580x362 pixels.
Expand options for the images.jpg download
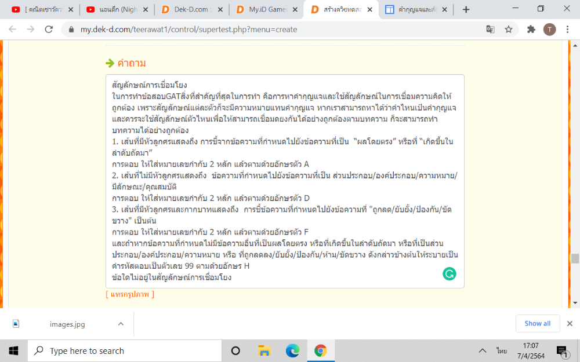click(x=121, y=324)
